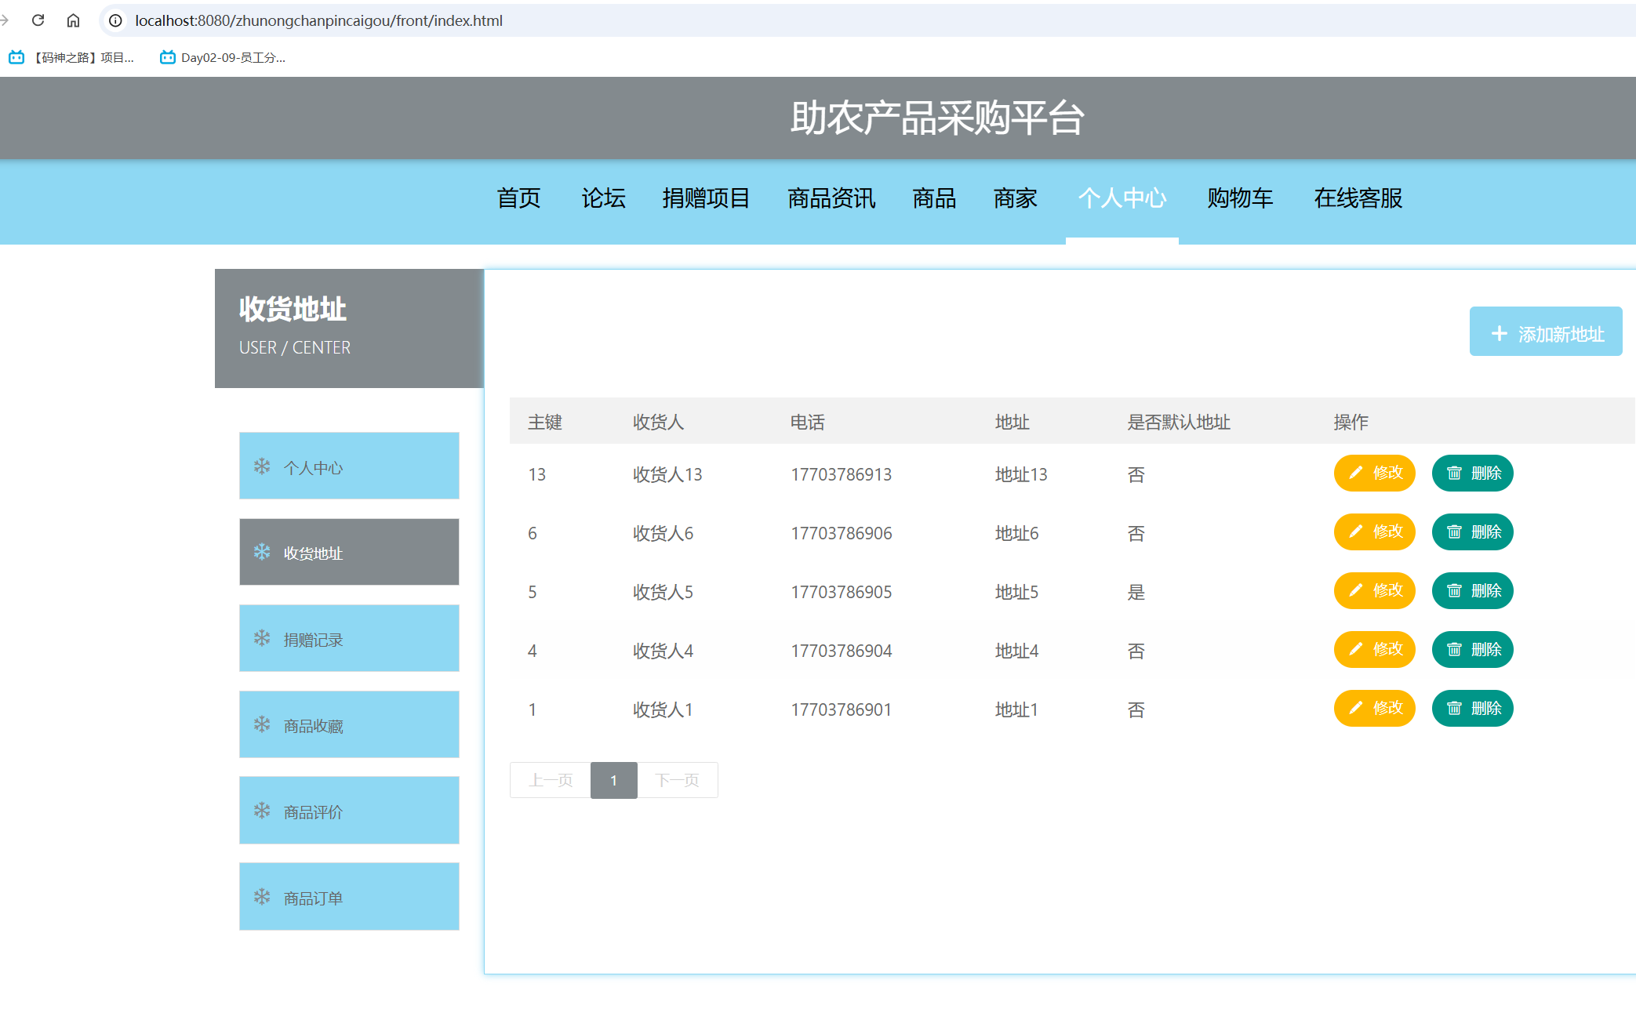Viewport: 1636px width, 1016px height.
Task: Open 在线客服 in the navigation bar
Action: coord(1358,198)
